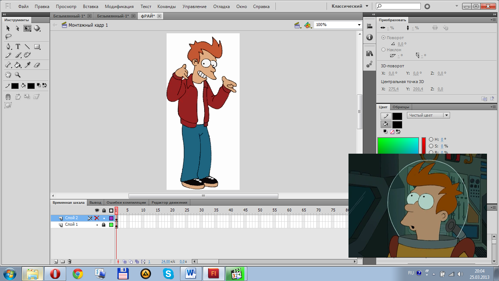This screenshot has width=499, height=281.
Task: Open the Модификация menu
Action: pos(119,7)
